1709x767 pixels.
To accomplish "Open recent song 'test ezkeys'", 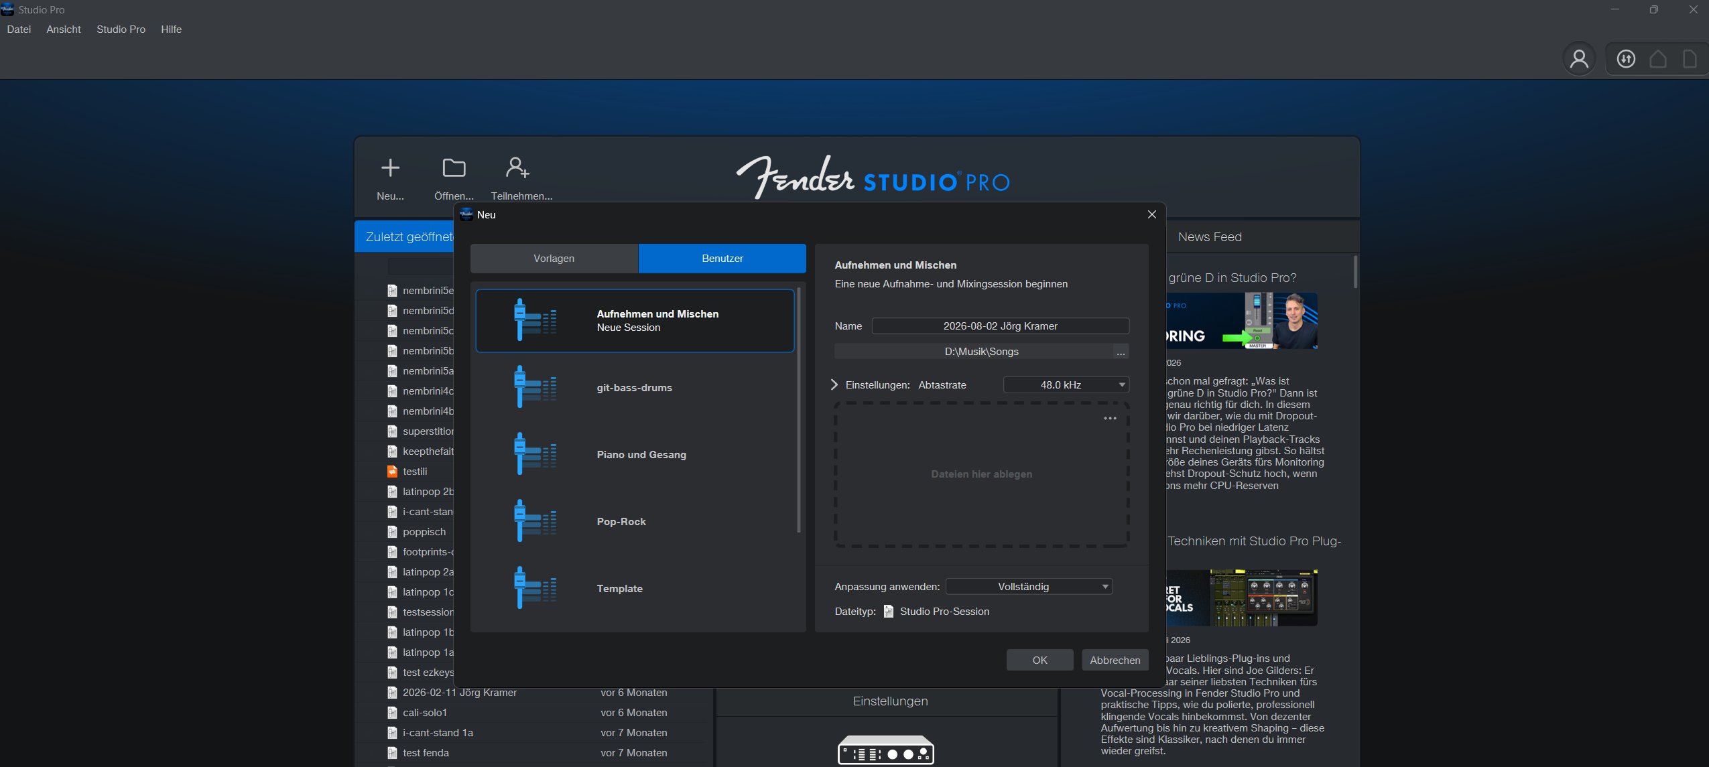I will (428, 673).
